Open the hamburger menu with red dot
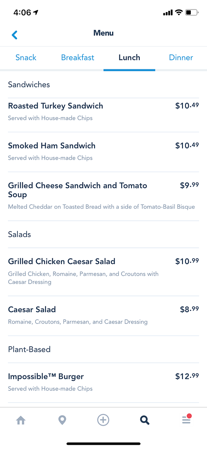 186,419
